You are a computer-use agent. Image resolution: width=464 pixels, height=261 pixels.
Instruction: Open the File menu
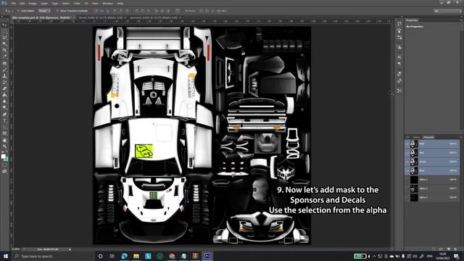(13, 3)
